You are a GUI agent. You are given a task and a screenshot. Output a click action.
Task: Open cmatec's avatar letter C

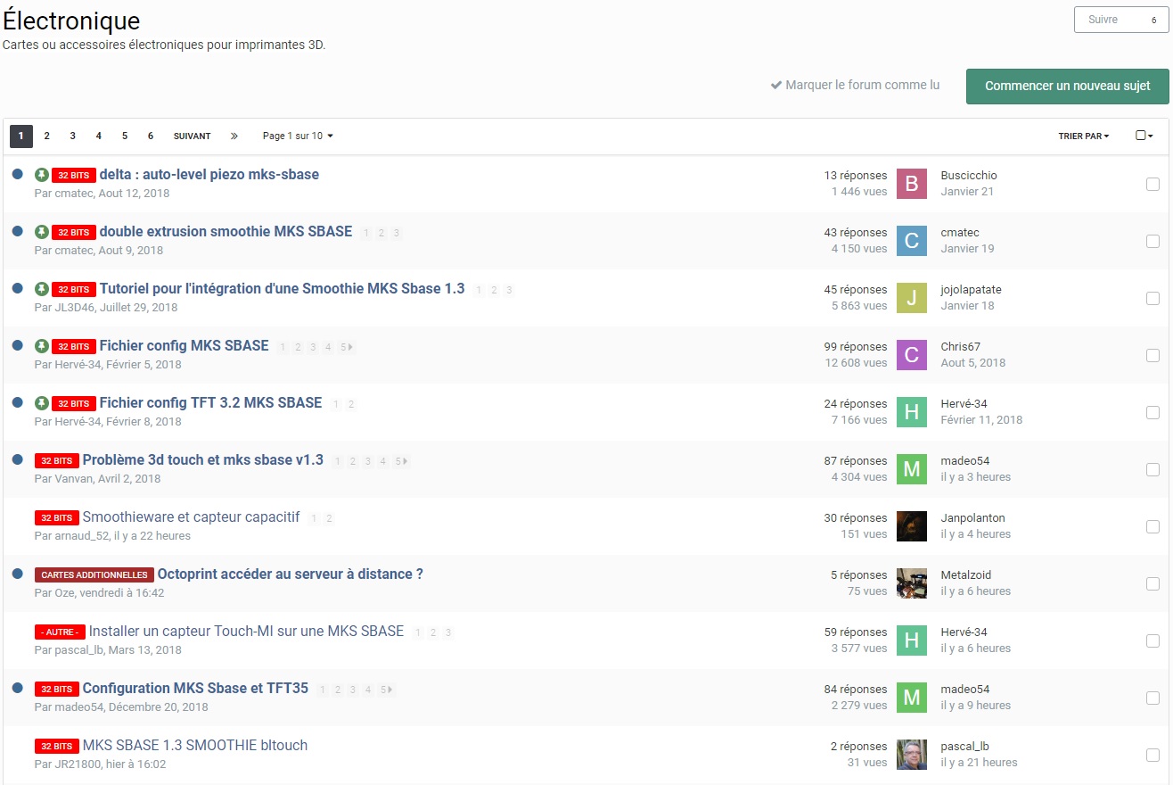[x=912, y=241]
